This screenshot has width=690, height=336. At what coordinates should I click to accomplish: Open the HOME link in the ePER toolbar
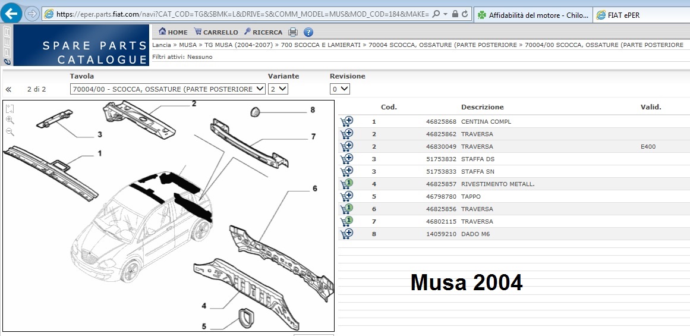click(173, 32)
